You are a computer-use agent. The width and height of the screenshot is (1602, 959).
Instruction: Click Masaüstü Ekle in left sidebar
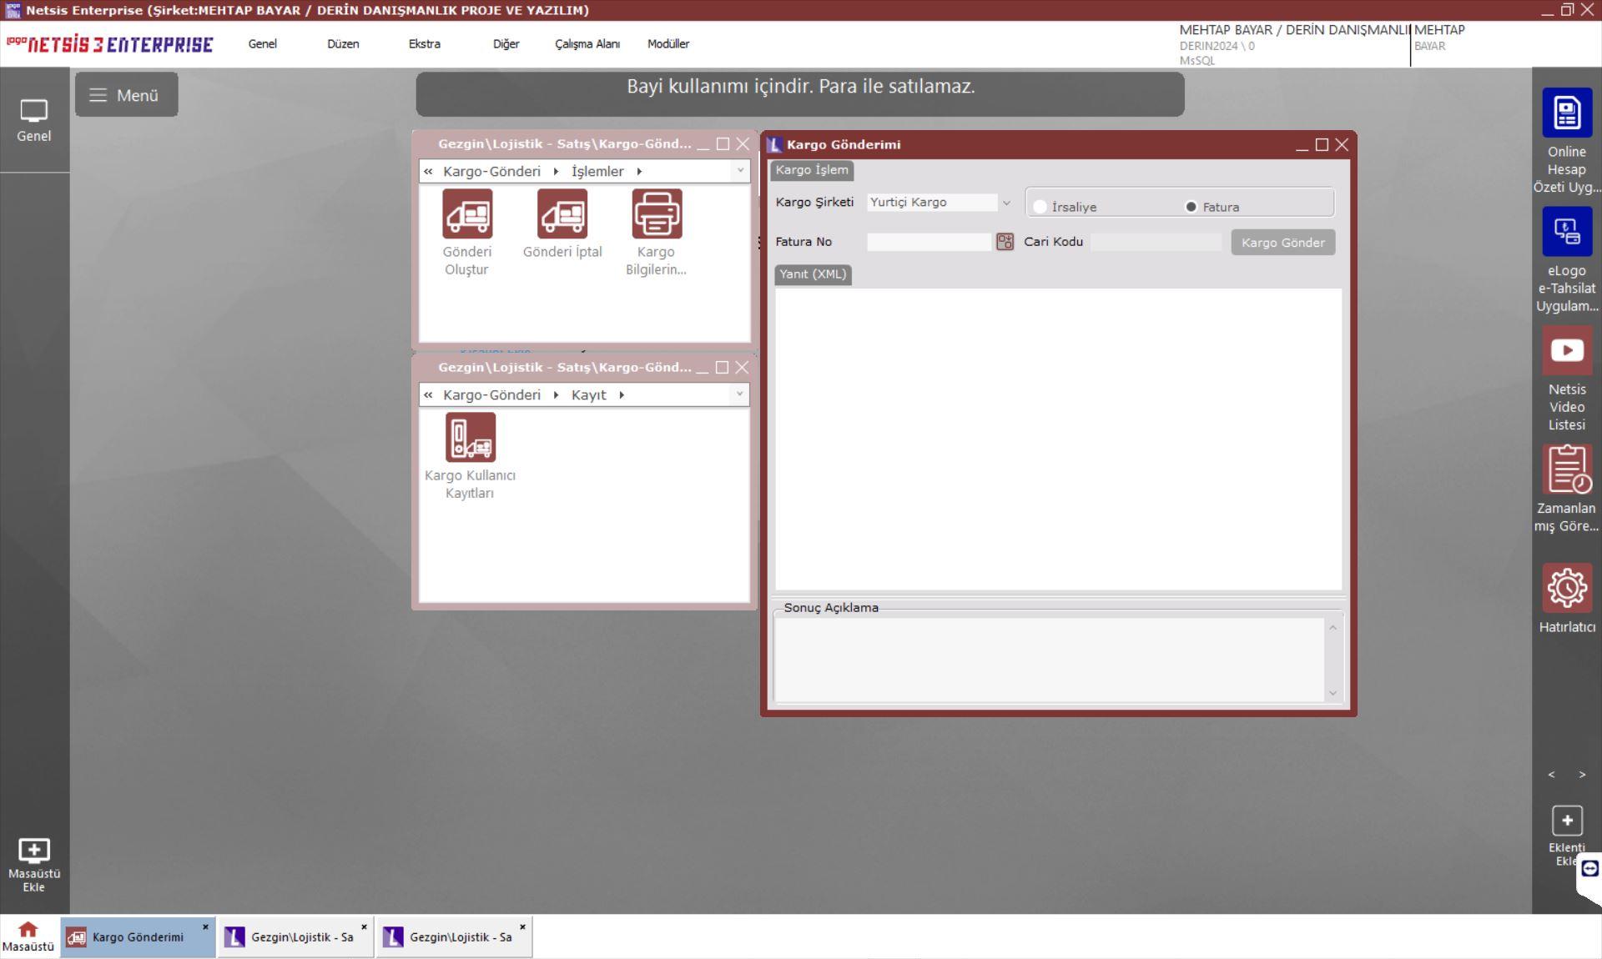34,865
